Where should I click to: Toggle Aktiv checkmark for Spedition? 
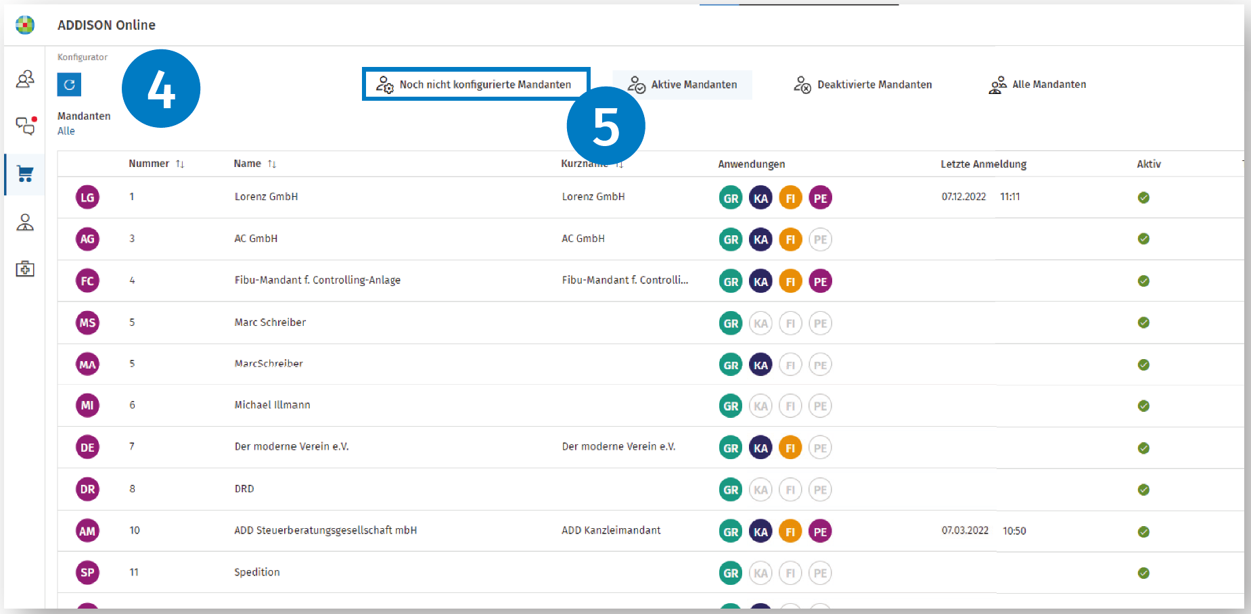[1143, 573]
